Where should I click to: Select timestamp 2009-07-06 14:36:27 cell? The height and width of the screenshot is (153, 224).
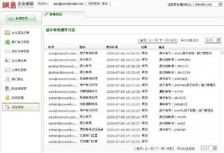pyautogui.click(x=123, y=123)
